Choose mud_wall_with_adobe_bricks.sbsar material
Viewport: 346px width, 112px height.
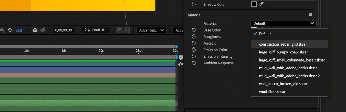tap(289, 68)
